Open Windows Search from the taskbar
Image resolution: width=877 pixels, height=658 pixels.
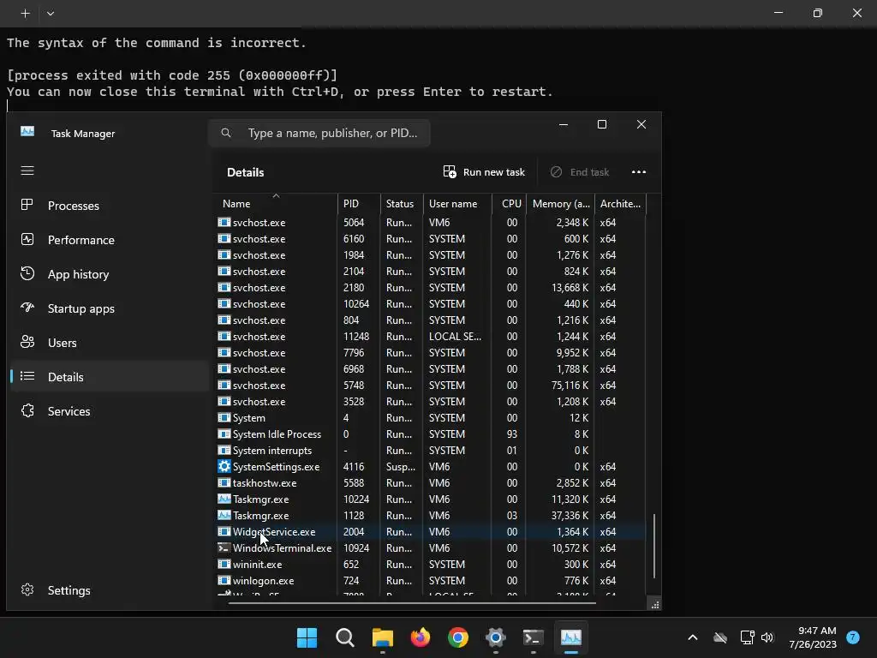pyautogui.click(x=344, y=637)
